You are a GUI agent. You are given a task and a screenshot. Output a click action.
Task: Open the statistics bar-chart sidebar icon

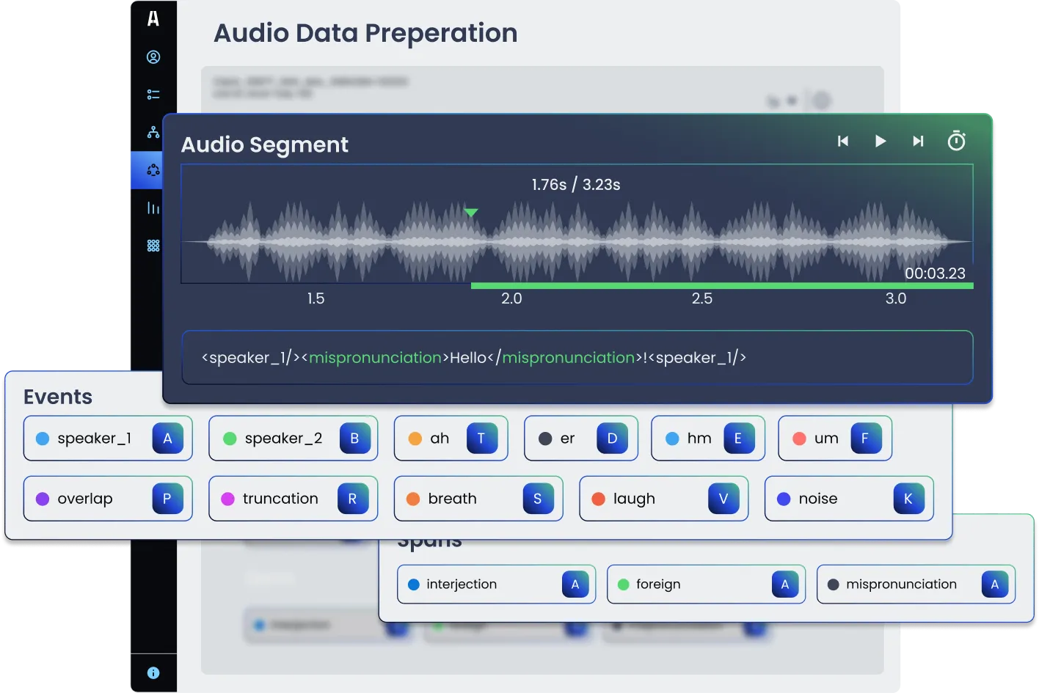click(x=153, y=208)
